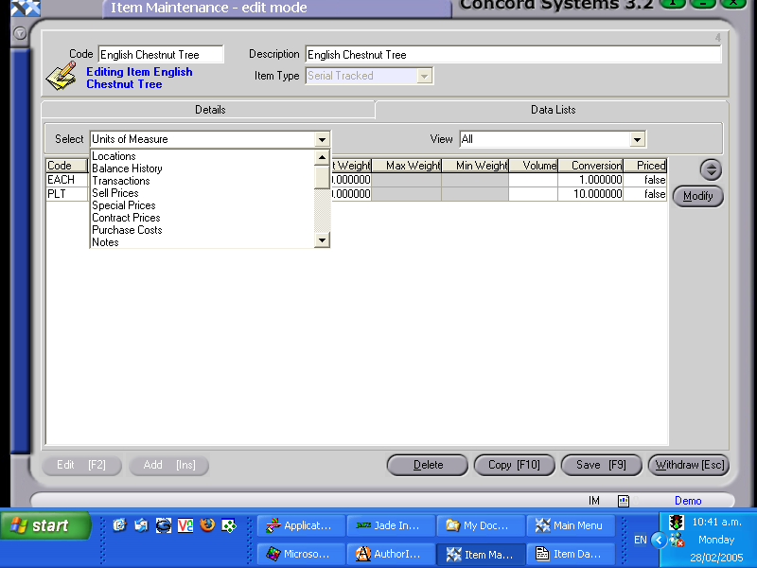This screenshot has width=757, height=568.
Task: Click the EN language indicator in the taskbar
Action: (x=640, y=540)
